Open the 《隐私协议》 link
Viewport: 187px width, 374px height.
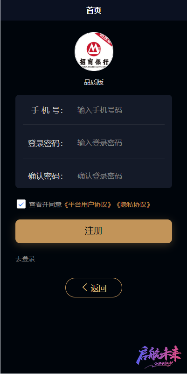pos(133,205)
